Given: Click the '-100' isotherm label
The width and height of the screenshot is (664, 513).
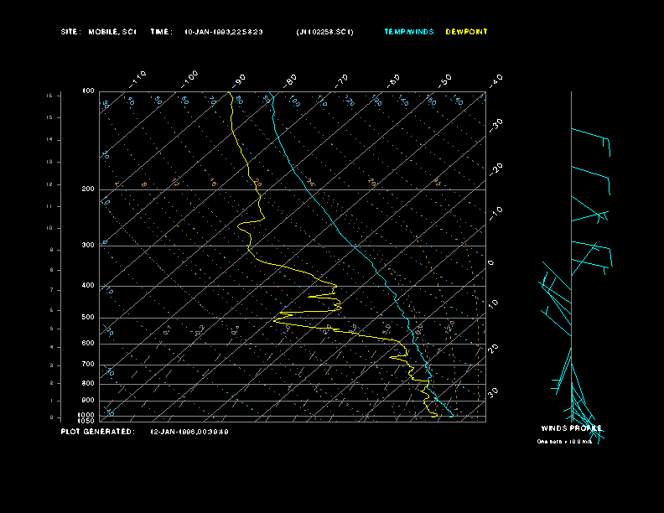Looking at the screenshot, I should click(189, 79).
